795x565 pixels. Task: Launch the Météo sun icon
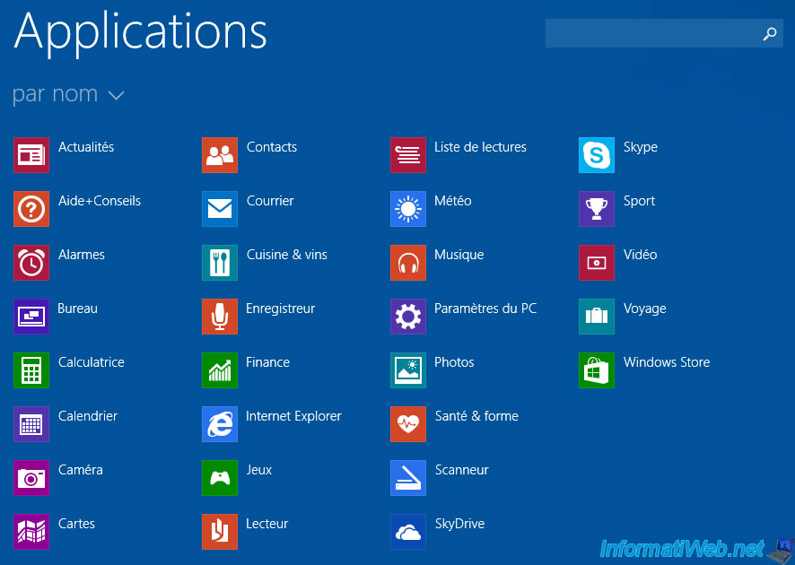(408, 209)
